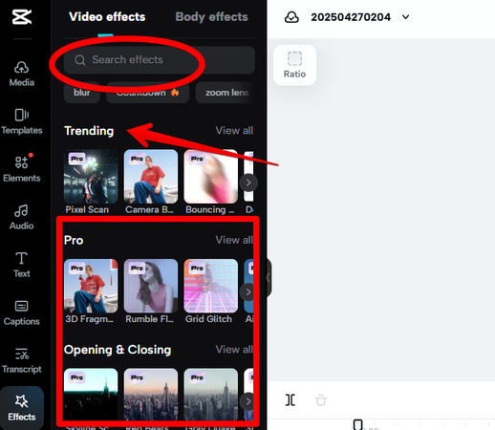495x430 pixels.
Task: Open the Text panel
Action: 21,265
